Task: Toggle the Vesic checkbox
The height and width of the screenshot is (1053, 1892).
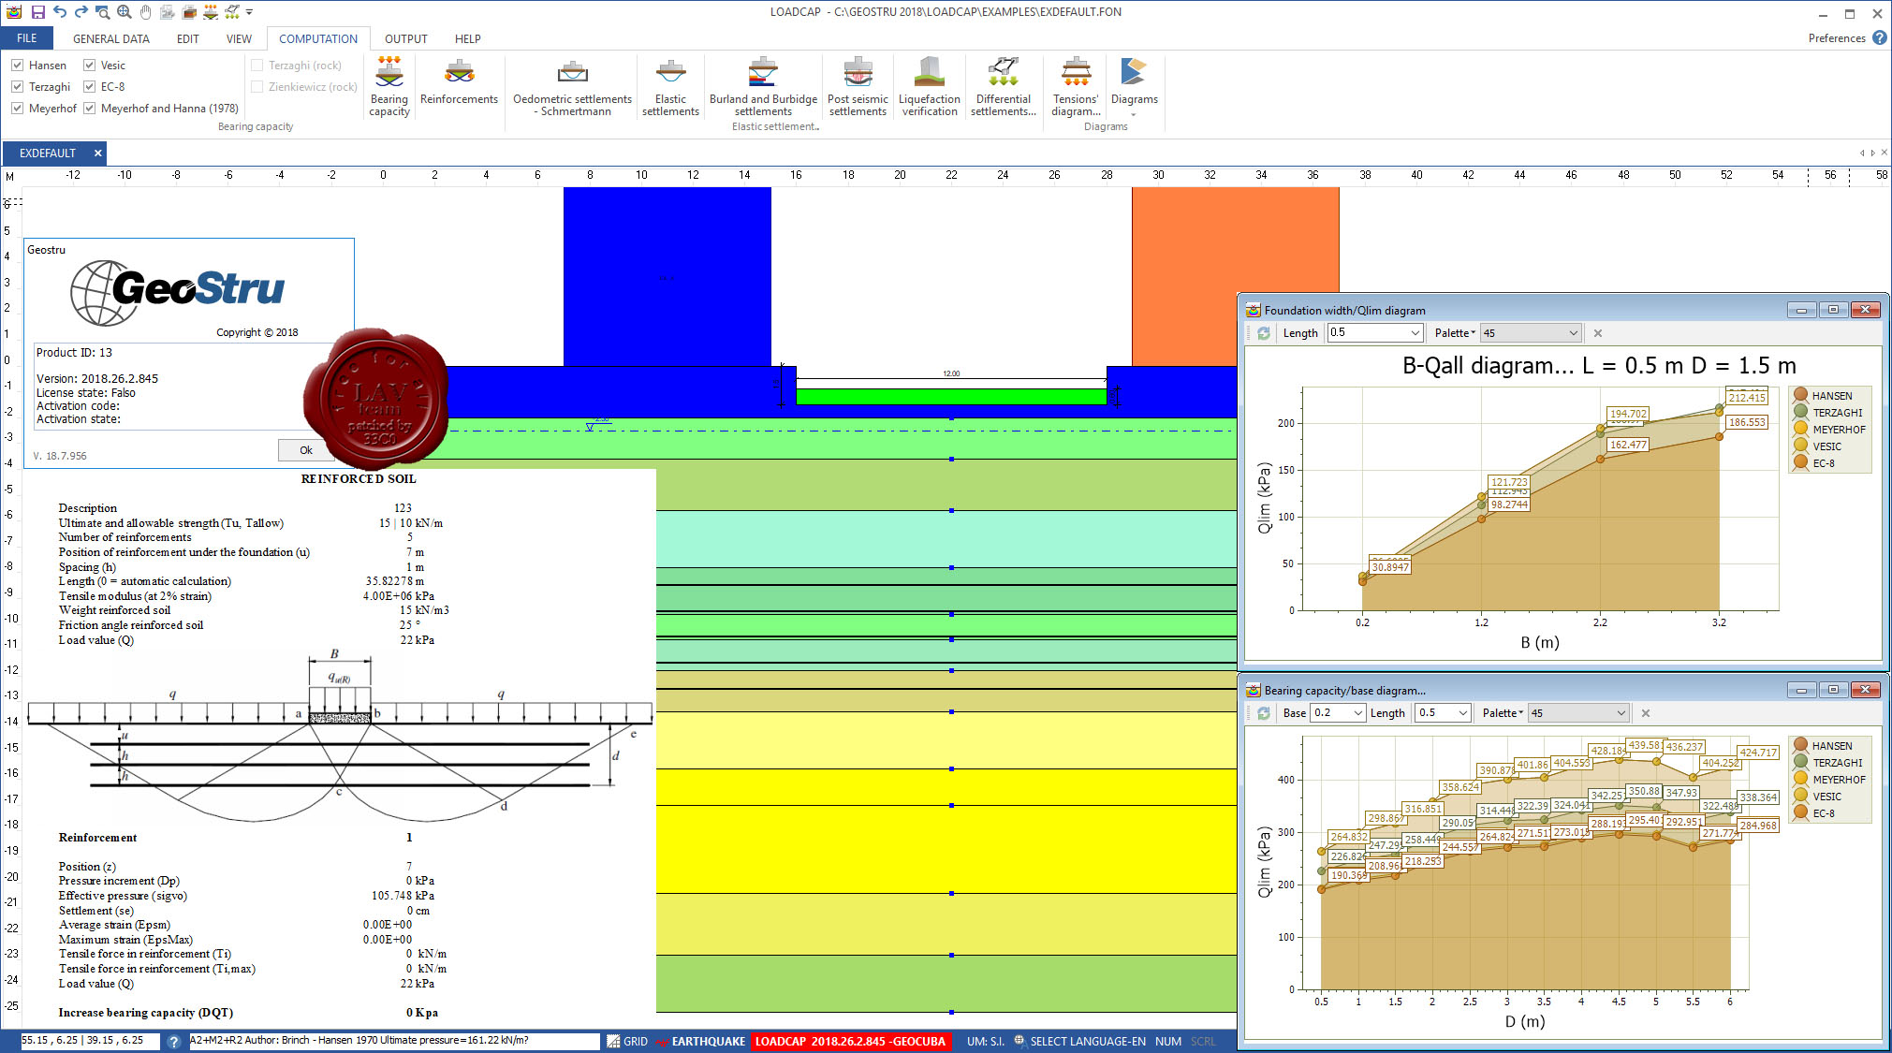Action: [89, 66]
